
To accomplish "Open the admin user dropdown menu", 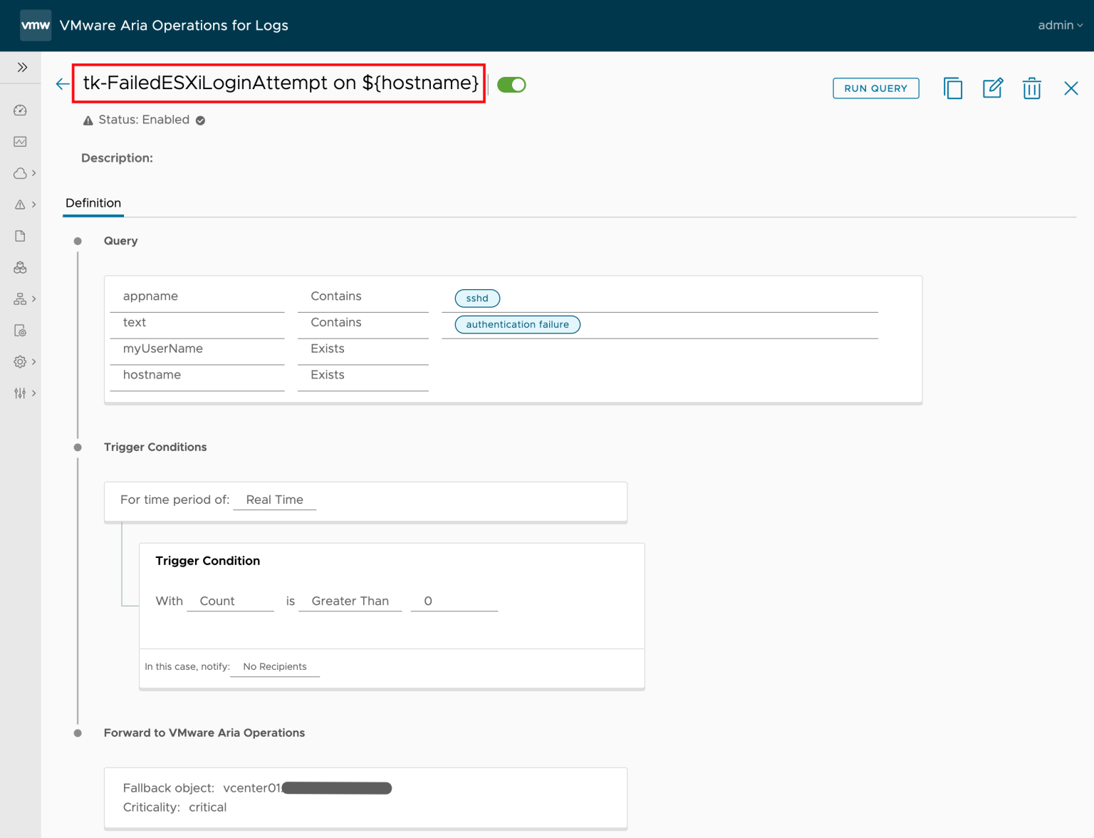I will pyautogui.click(x=1060, y=26).
